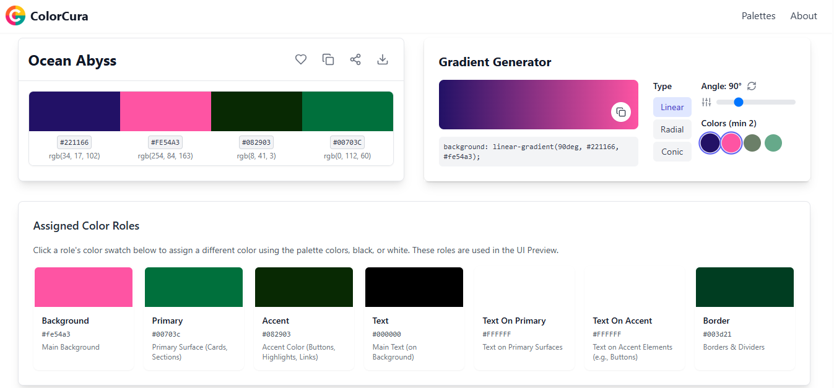The width and height of the screenshot is (834, 388).
Task: Click the angle sliders adjustment icon
Action: pyautogui.click(x=706, y=102)
